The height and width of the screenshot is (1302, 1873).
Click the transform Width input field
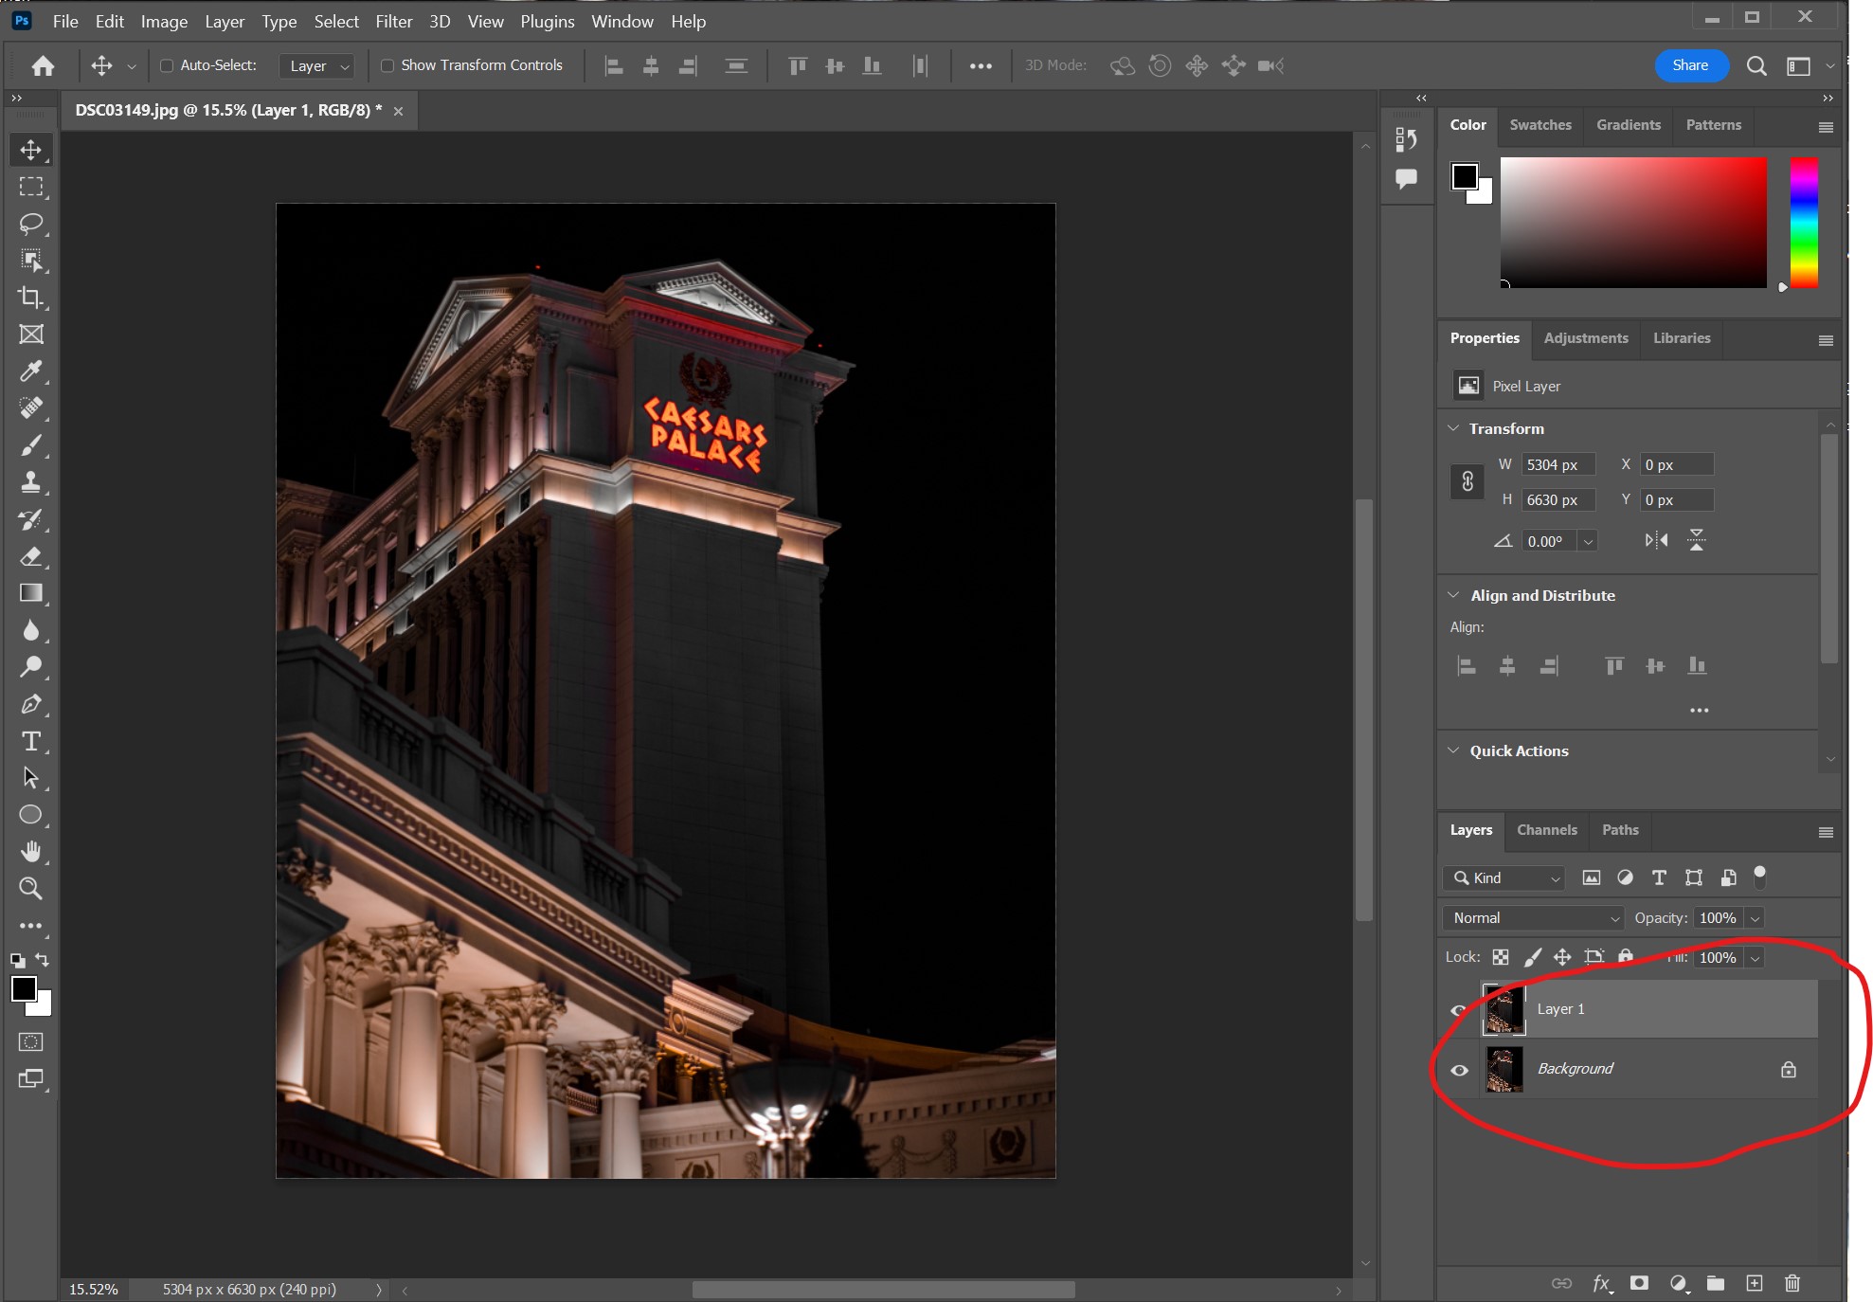1558,464
